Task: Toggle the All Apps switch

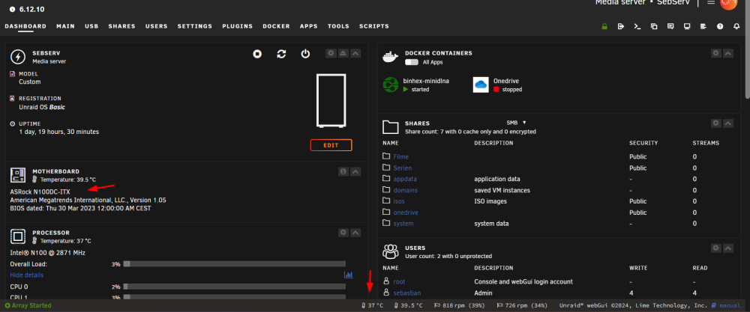Action: [411, 62]
